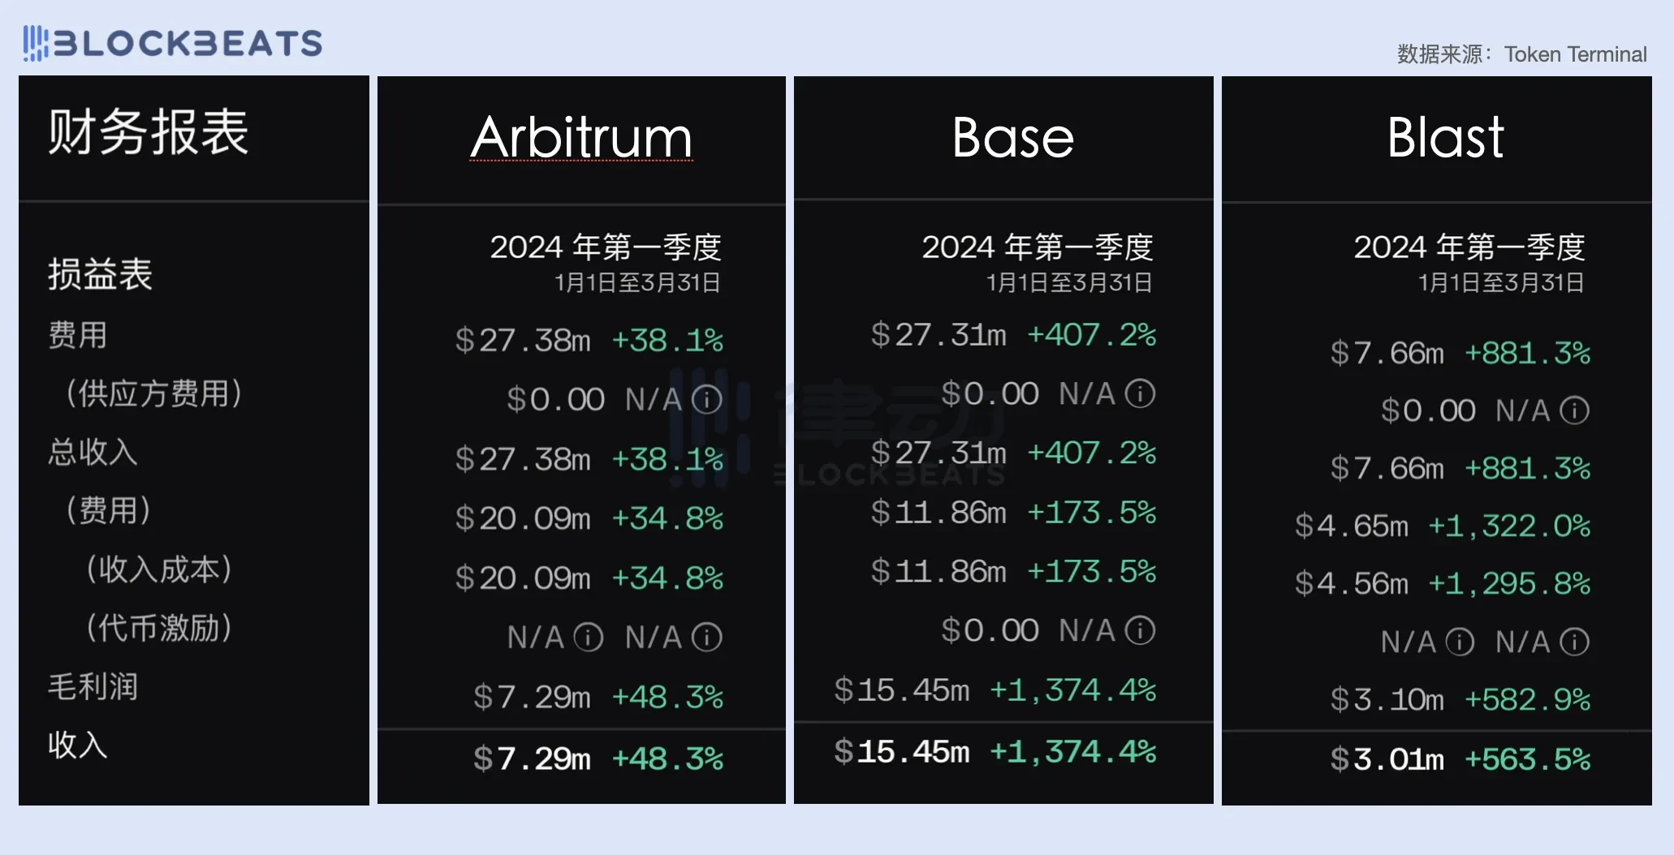The width and height of the screenshot is (1674, 855).
Task: Select the Blast column header
Action: click(x=1445, y=137)
